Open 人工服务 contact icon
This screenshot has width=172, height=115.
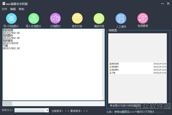point(121,18)
